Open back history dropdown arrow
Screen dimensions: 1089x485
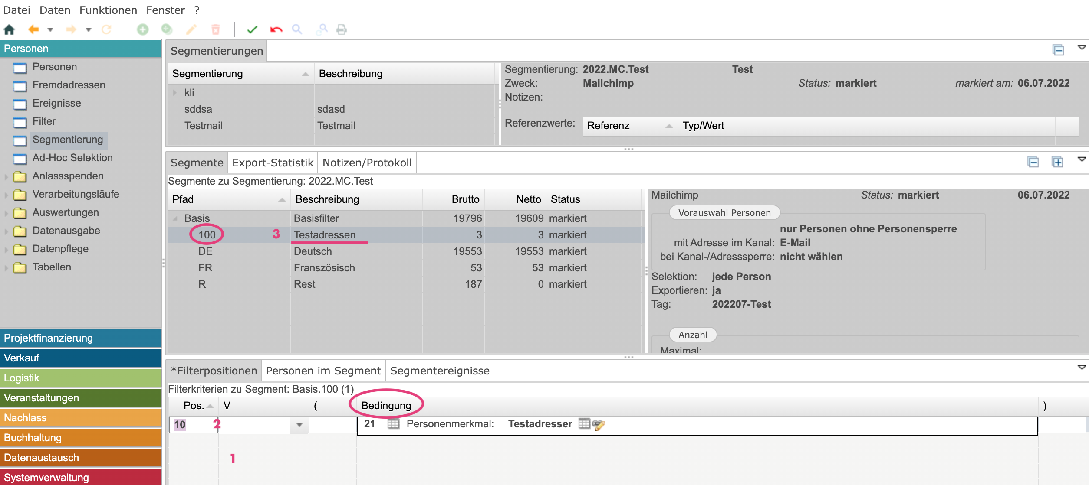(x=50, y=29)
